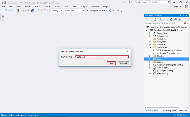
Task: Click Sync with Active Document icon
Action: click(x=167, y=19)
